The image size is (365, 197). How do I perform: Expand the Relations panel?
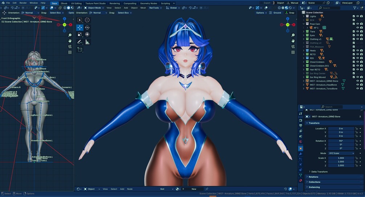(x=307, y=177)
